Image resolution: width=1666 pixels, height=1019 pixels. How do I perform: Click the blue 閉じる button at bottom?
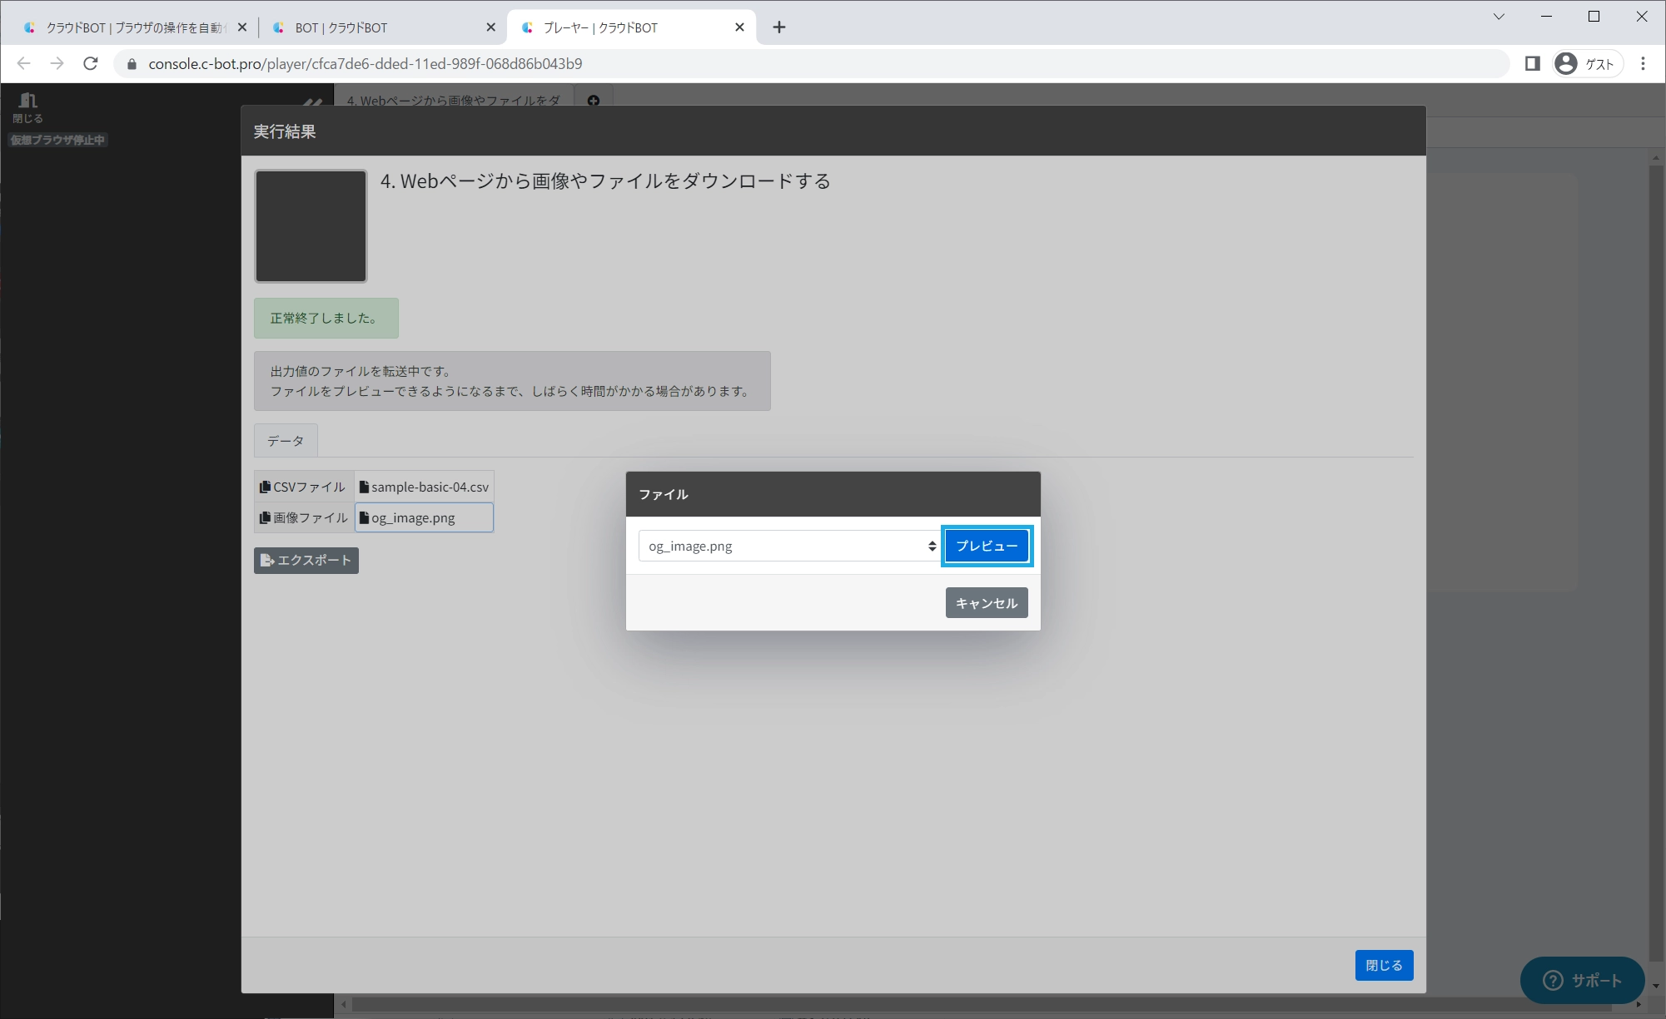coord(1383,965)
